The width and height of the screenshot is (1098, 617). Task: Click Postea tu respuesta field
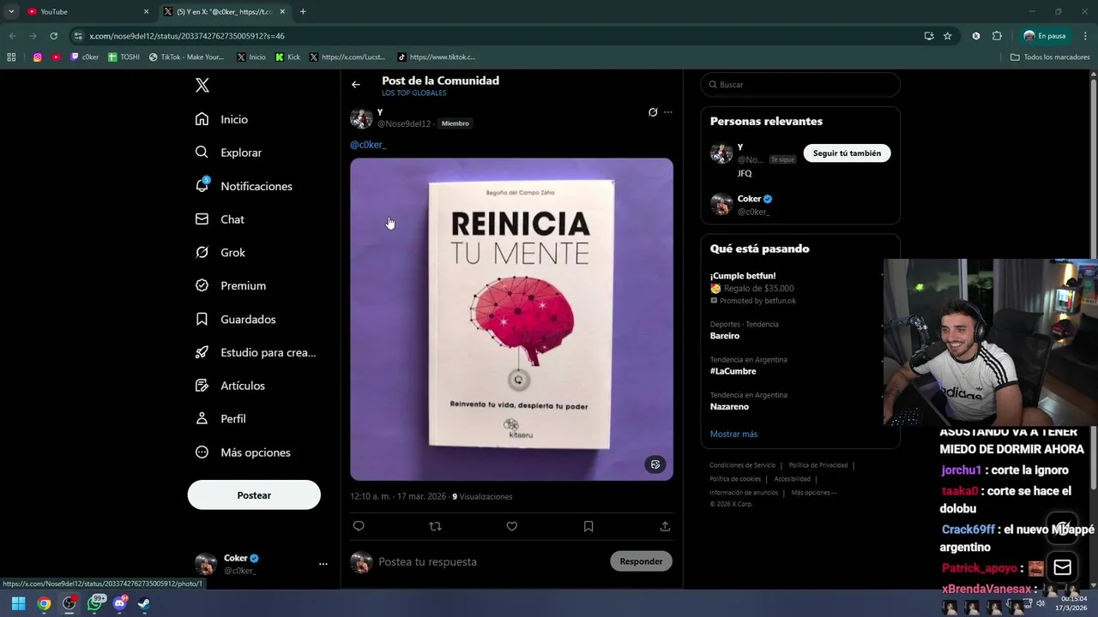pyautogui.click(x=489, y=561)
